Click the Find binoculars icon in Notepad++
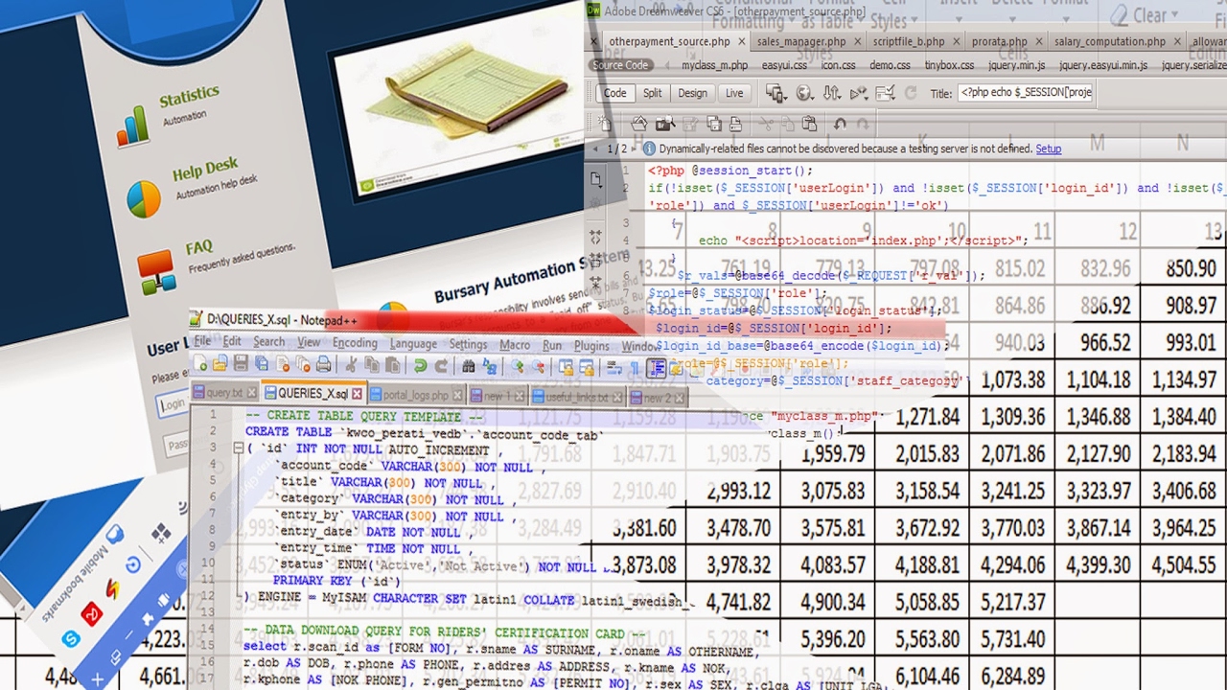1227x690 pixels. tap(468, 365)
